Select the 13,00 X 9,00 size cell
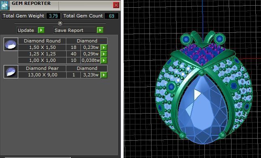 [42, 75]
